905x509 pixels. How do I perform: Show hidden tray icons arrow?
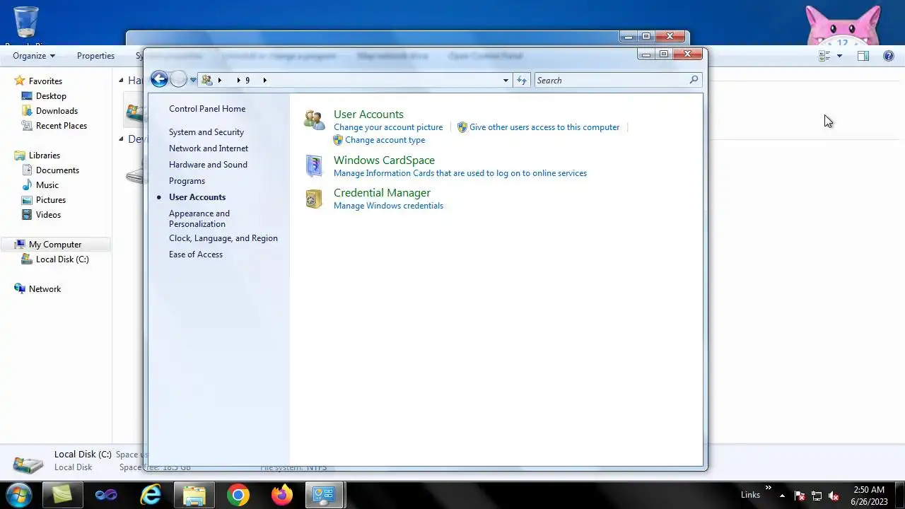tap(782, 496)
